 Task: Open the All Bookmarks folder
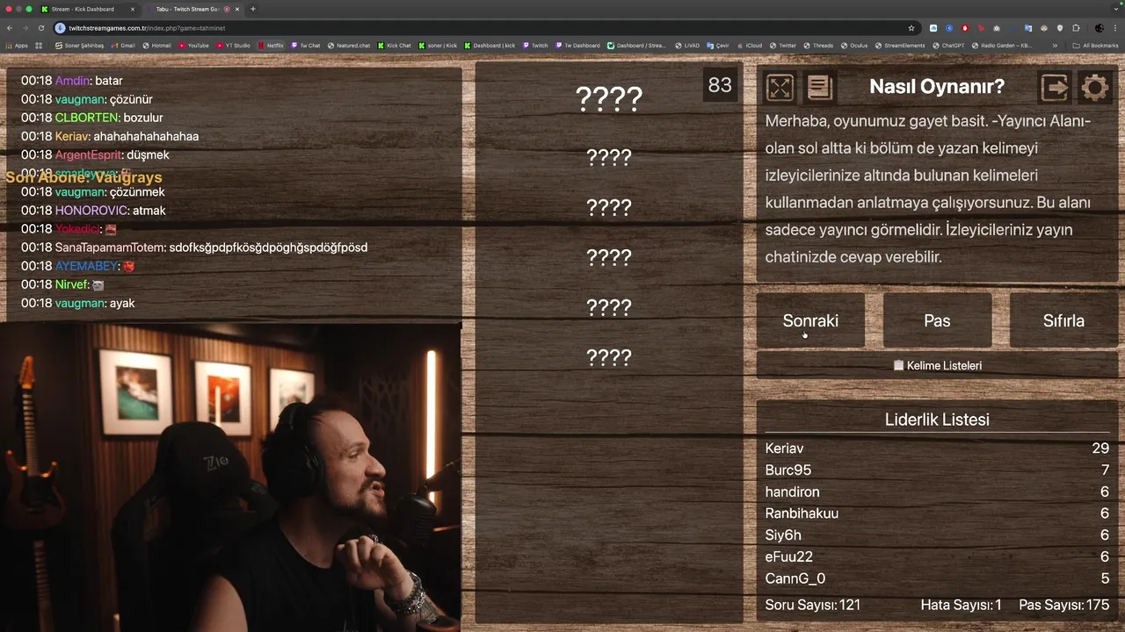(1095, 46)
